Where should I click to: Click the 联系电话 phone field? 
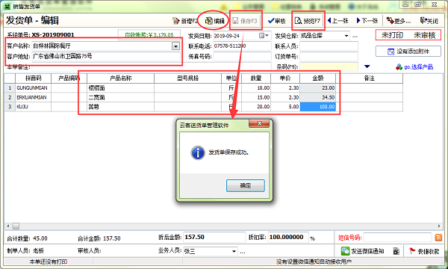tap(242, 46)
